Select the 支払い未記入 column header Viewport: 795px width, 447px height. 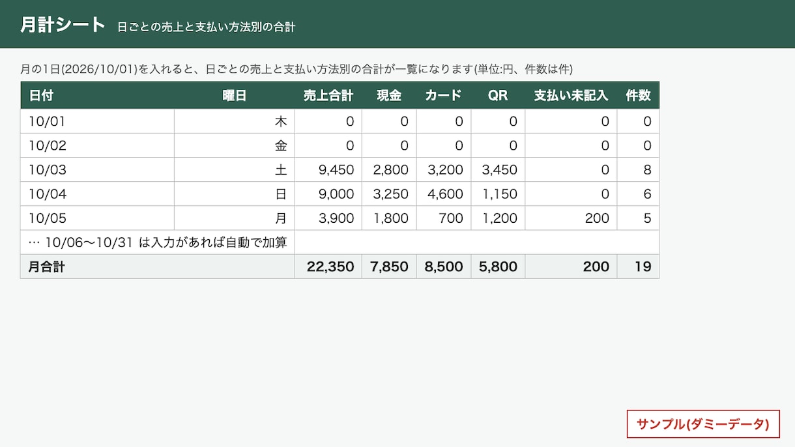click(x=571, y=96)
